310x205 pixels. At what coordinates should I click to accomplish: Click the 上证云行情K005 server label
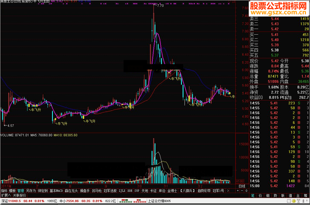[x=159, y=201]
